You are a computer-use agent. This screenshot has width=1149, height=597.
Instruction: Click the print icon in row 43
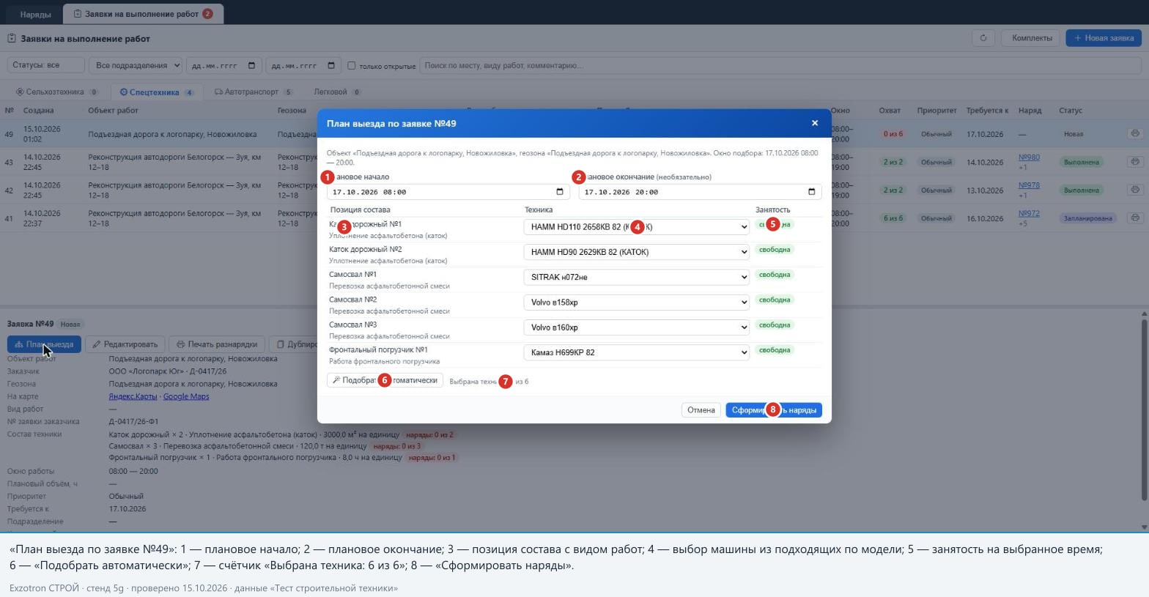[1134, 162]
